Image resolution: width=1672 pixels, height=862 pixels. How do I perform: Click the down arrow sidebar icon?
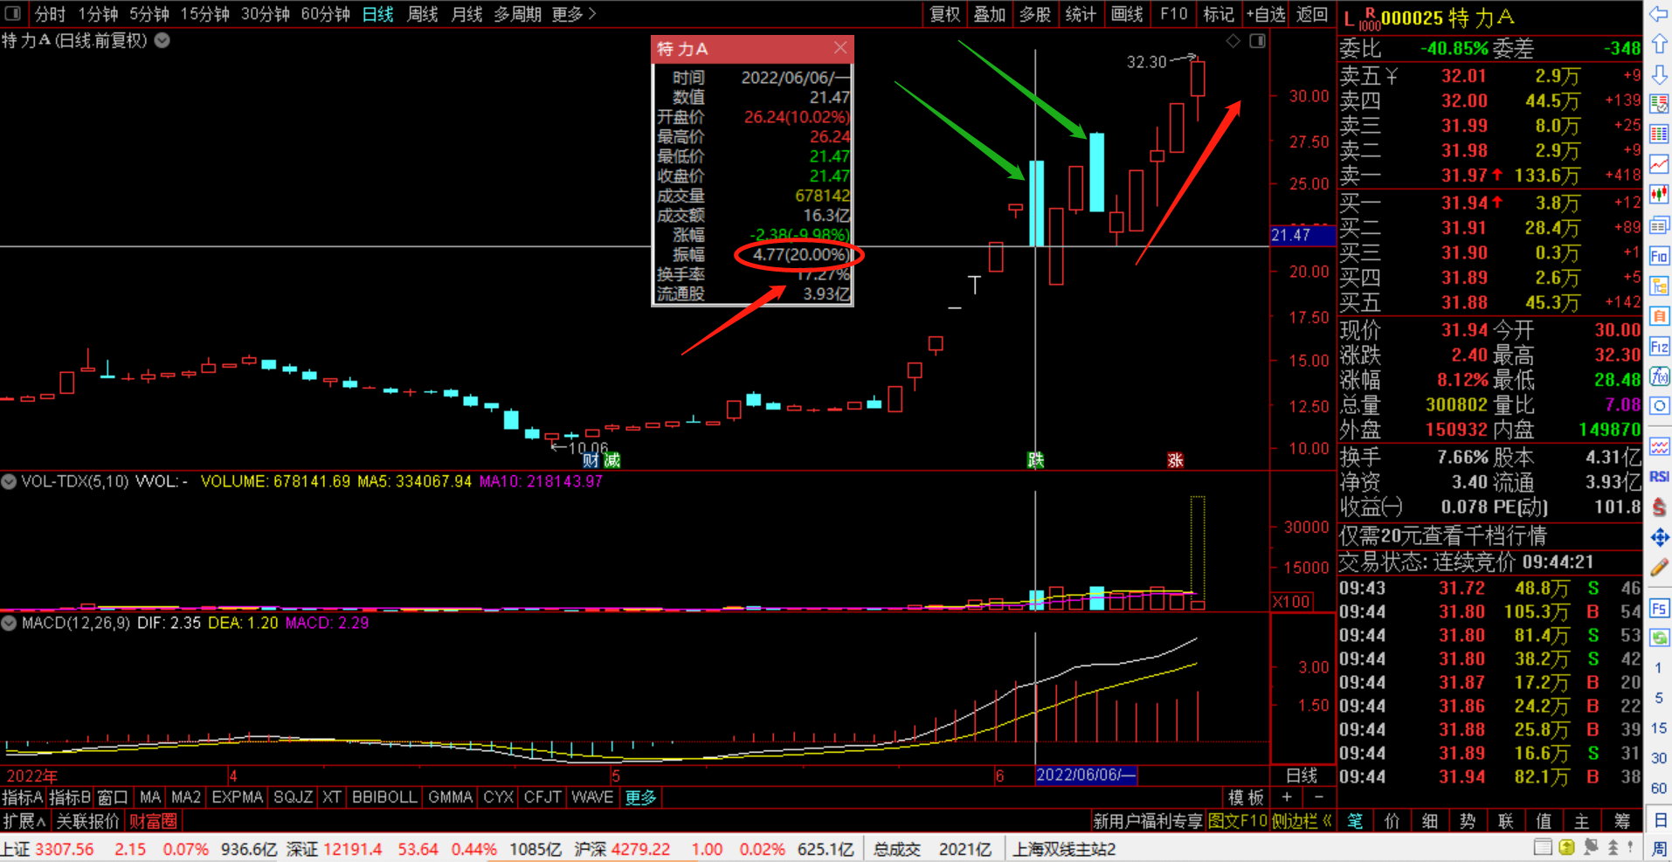click(1658, 74)
